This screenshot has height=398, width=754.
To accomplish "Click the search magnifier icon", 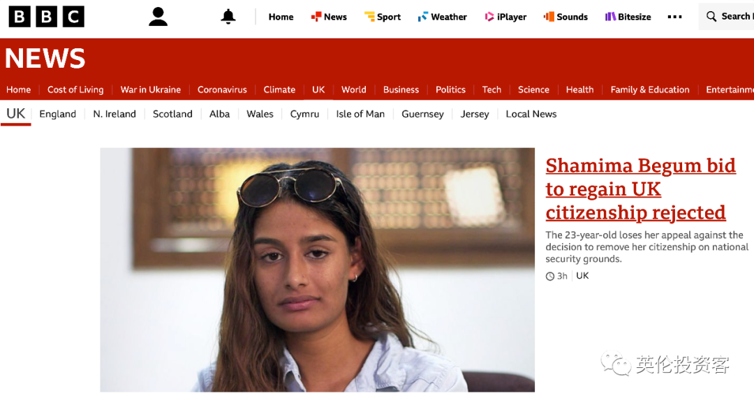I will pos(711,16).
